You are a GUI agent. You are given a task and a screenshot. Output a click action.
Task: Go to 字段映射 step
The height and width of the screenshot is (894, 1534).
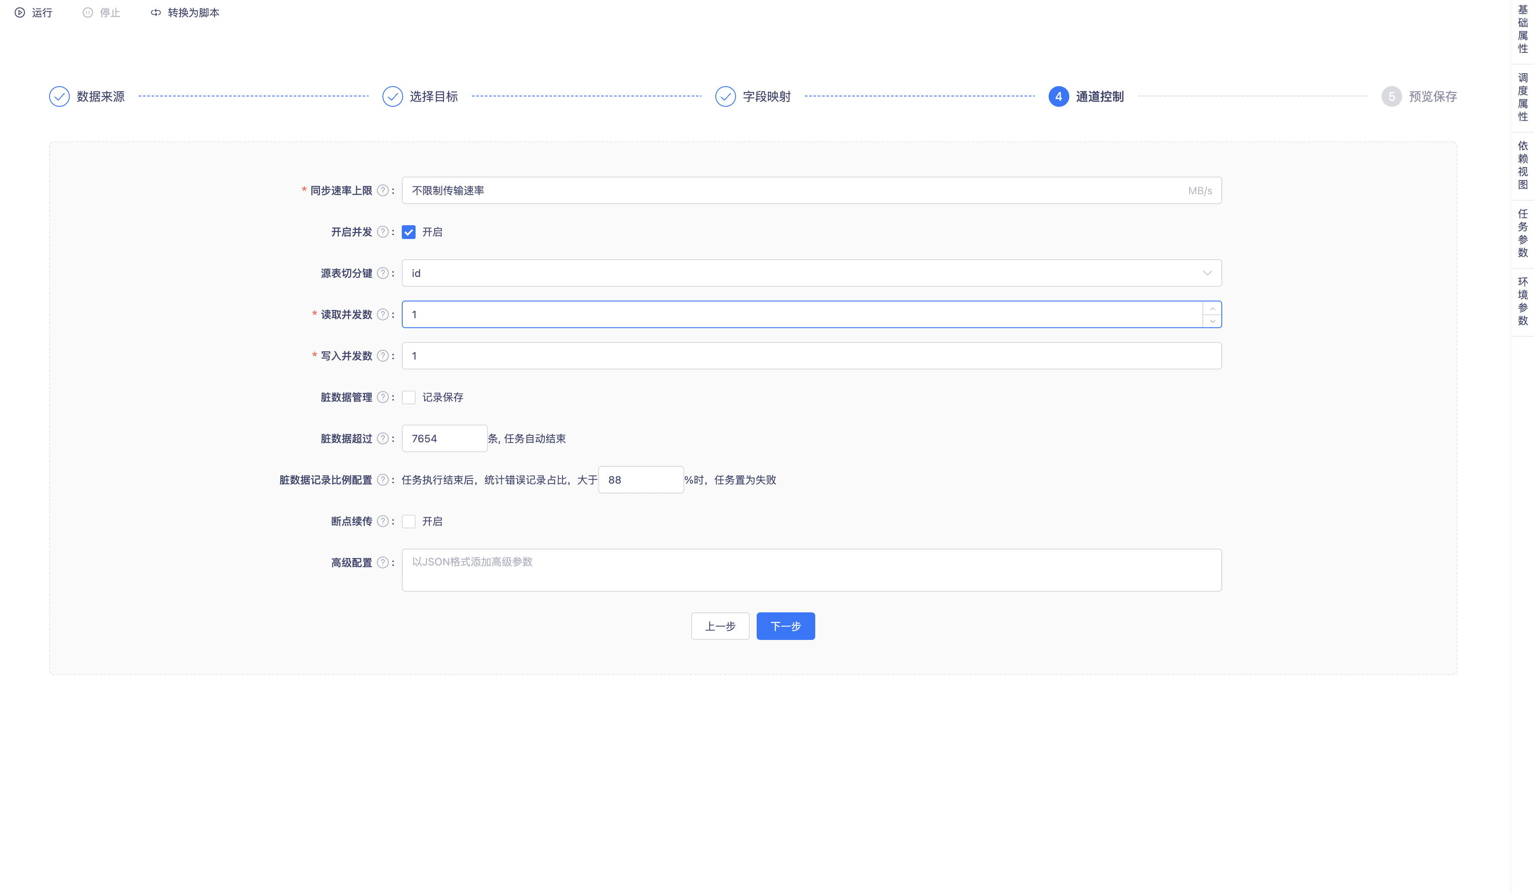(753, 96)
